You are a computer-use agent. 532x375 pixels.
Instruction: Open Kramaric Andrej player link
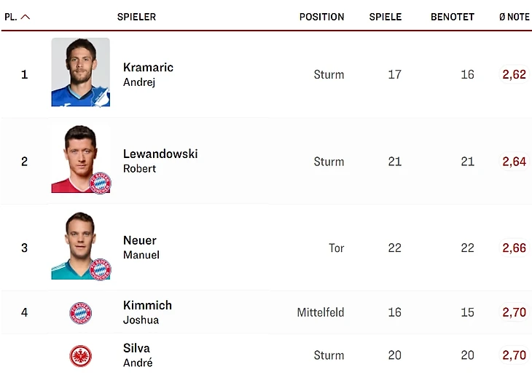click(148, 74)
